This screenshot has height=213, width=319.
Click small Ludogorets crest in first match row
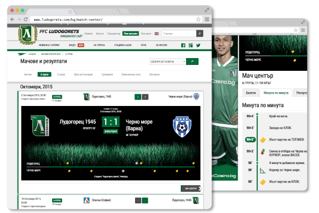point(87,97)
